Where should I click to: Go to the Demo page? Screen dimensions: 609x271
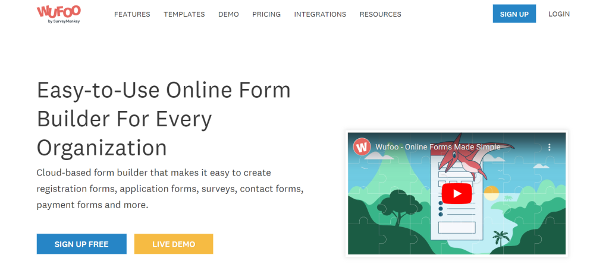click(x=228, y=14)
